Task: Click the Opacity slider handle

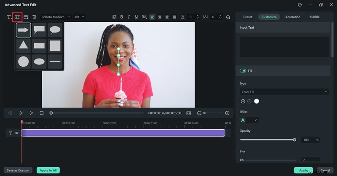Action: pos(294,140)
